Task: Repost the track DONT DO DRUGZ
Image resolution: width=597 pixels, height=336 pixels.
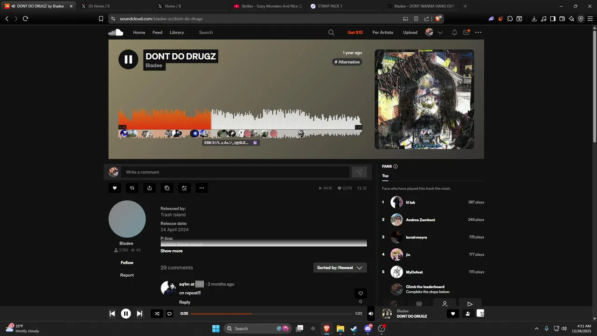Action: click(132, 188)
